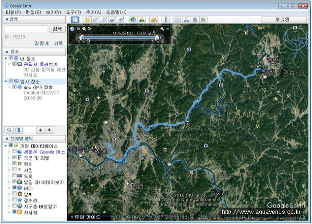Click the search input field

(x=26, y=29)
